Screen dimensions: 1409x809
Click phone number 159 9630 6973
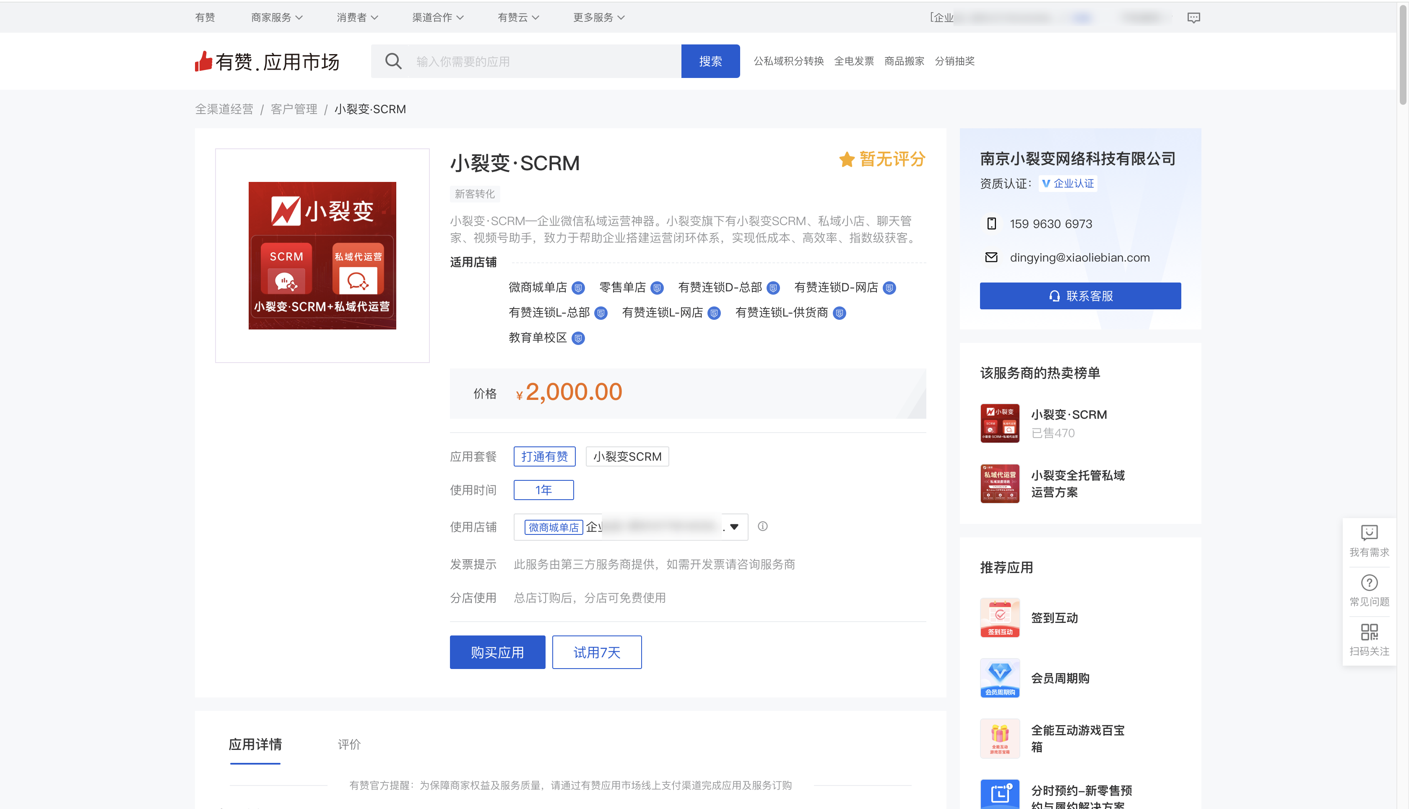[x=1050, y=223]
